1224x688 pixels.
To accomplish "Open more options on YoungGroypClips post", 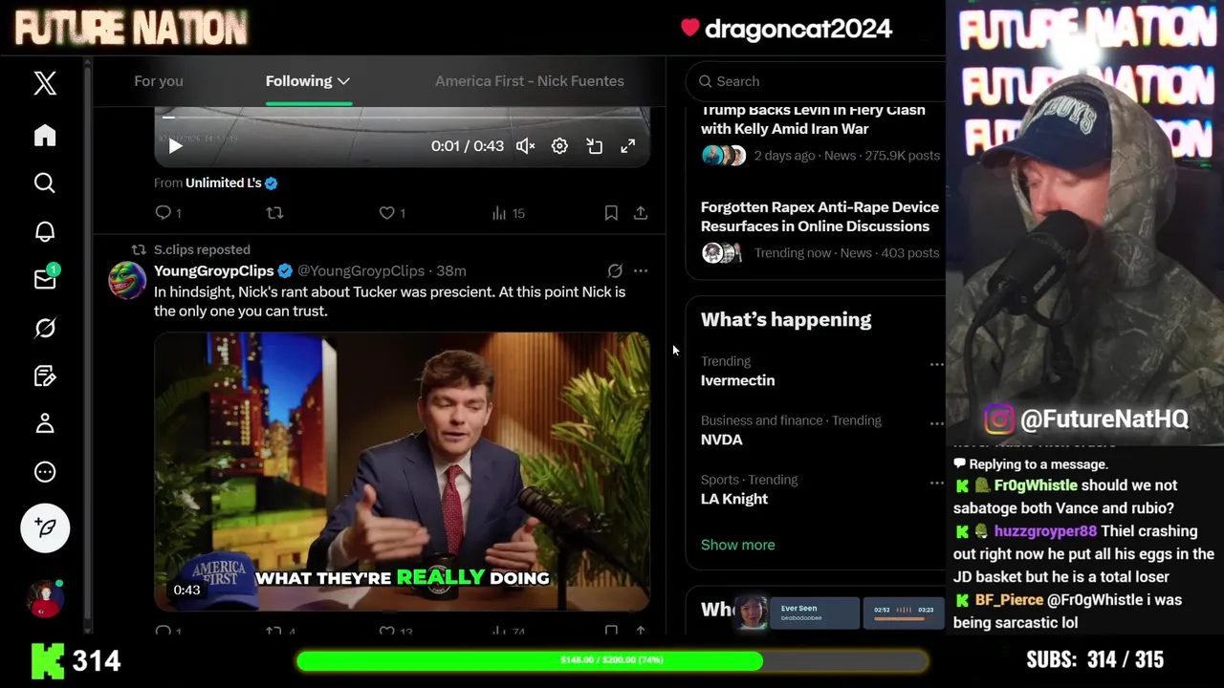I will point(641,270).
